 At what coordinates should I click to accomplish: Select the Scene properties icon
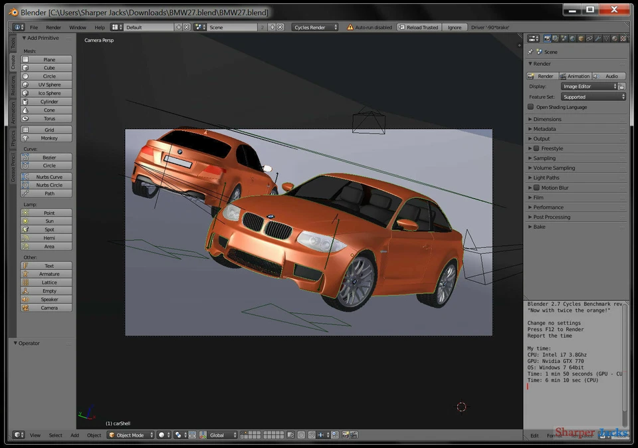click(x=564, y=39)
